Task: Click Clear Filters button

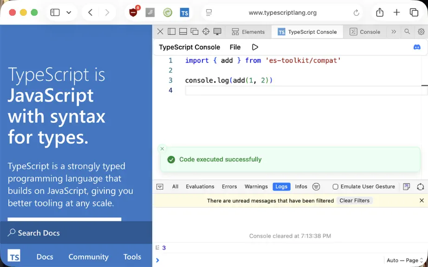Action: [354, 201]
